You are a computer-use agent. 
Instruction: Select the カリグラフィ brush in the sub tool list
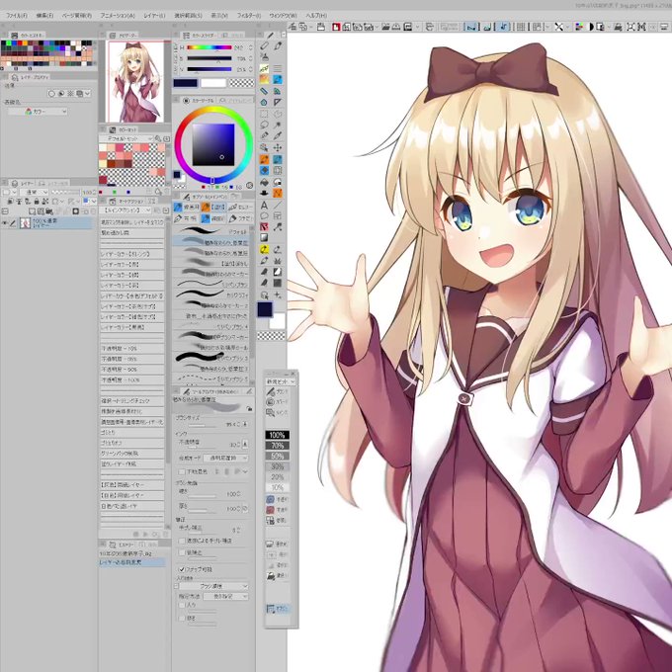(x=212, y=294)
